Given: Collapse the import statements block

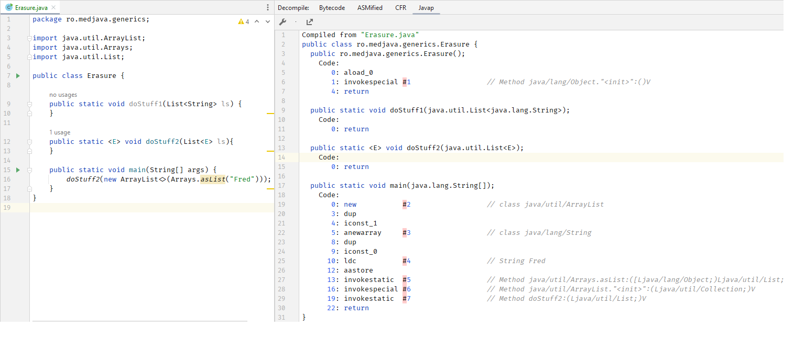Looking at the screenshot, I should 30,38.
